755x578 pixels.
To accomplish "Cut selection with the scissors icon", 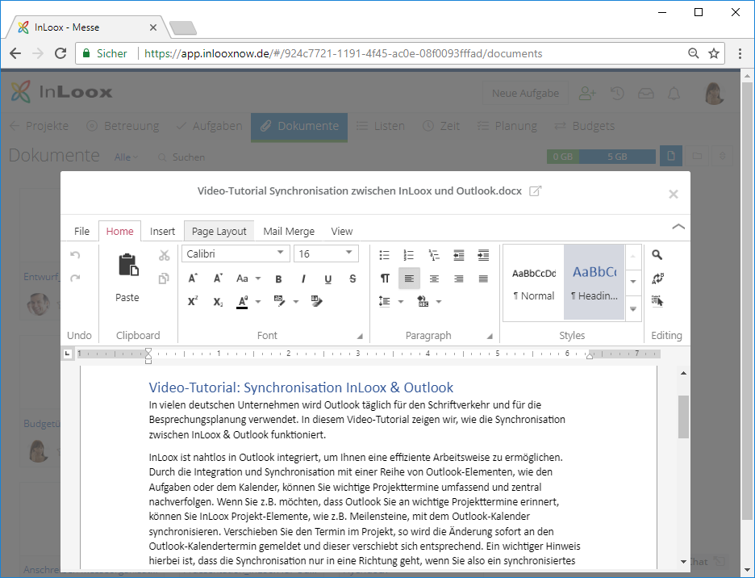I will 165,255.
